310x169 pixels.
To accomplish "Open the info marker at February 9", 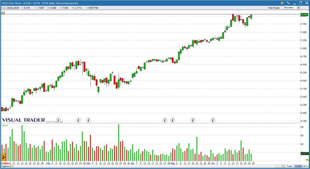I will pos(58,120).
